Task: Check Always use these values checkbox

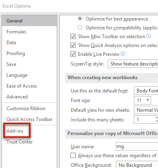Action: tap(73, 156)
